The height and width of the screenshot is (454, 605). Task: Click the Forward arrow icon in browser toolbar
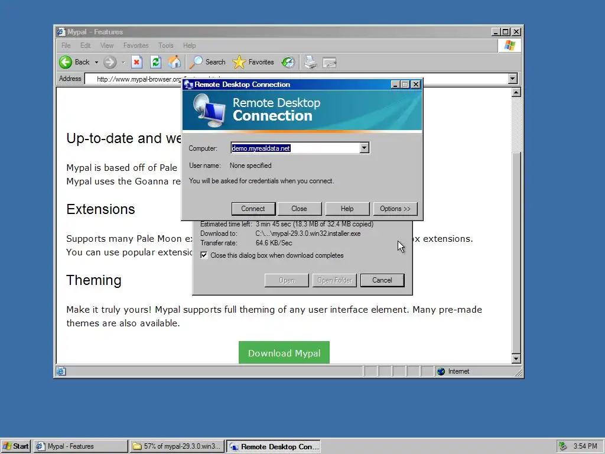[x=110, y=62]
